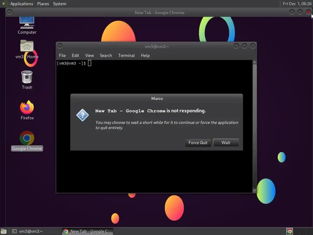Launch Firefox from the desktop
Image resolution: width=313 pixels, height=235 pixels.
(x=27, y=110)
